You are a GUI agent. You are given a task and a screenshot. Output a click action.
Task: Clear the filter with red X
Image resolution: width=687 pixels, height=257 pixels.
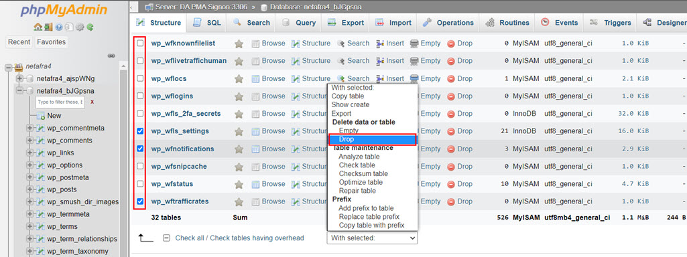click(92, 102)
